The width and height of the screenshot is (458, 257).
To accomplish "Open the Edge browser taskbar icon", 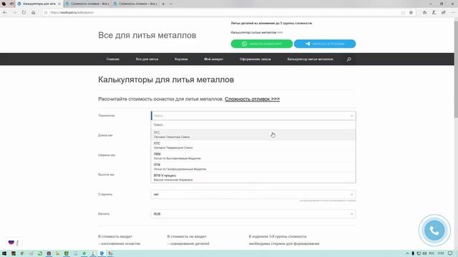I will click(102, 253).
